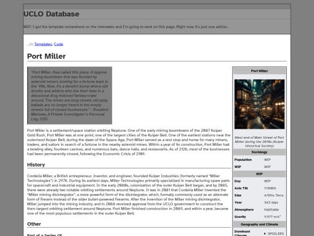The width and height of the screenshot is (314, 236).
Task: Click the Gravity row label
Action: click(x=240, y=217)
